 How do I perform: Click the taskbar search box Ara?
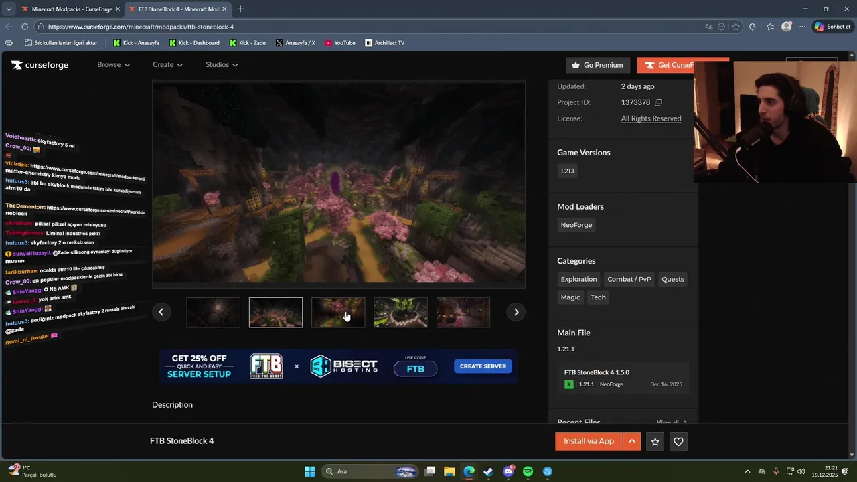(x=370, y=471)
